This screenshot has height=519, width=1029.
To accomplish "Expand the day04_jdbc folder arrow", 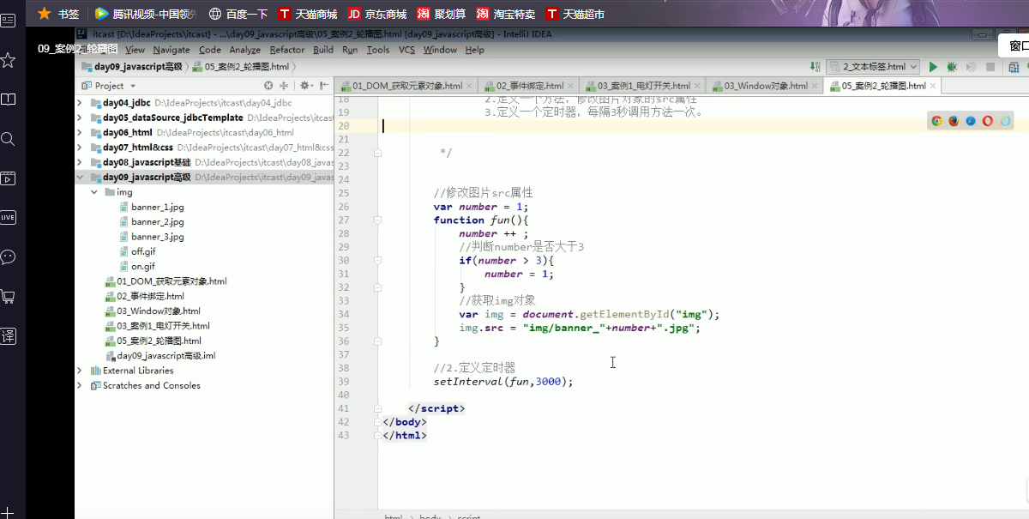I will click(80, 103).
